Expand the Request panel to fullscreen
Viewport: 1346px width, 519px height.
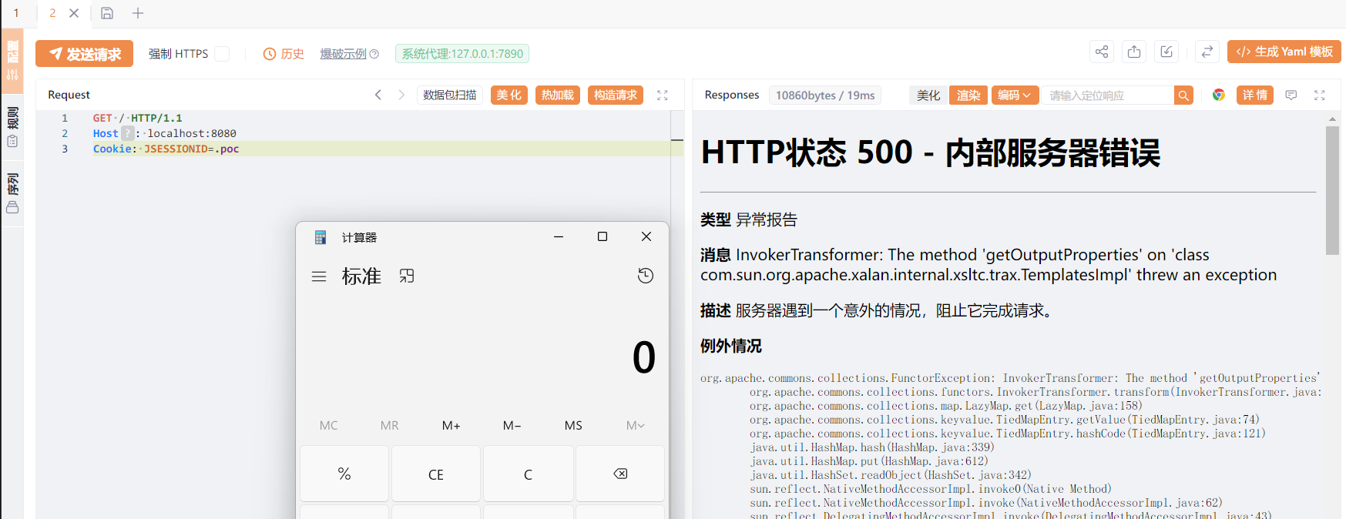point(662,95)
